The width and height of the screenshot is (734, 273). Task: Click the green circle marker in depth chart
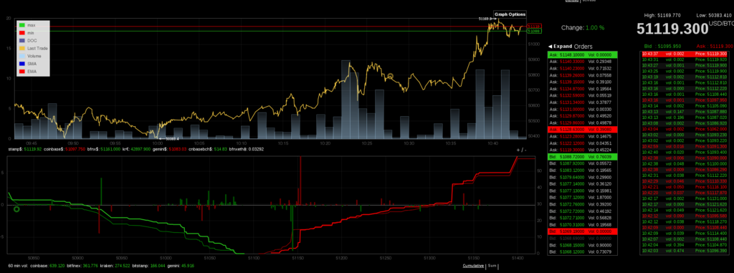pos(17,209)
